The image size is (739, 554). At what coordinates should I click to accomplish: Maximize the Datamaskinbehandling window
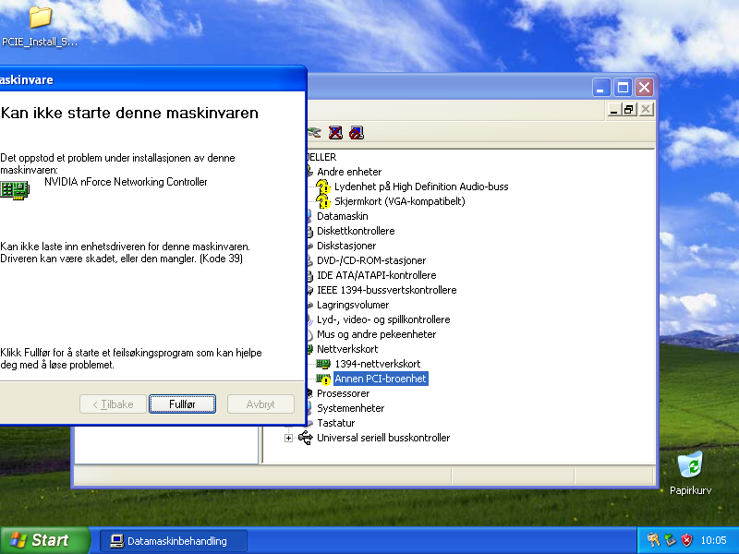pos(623,88)
